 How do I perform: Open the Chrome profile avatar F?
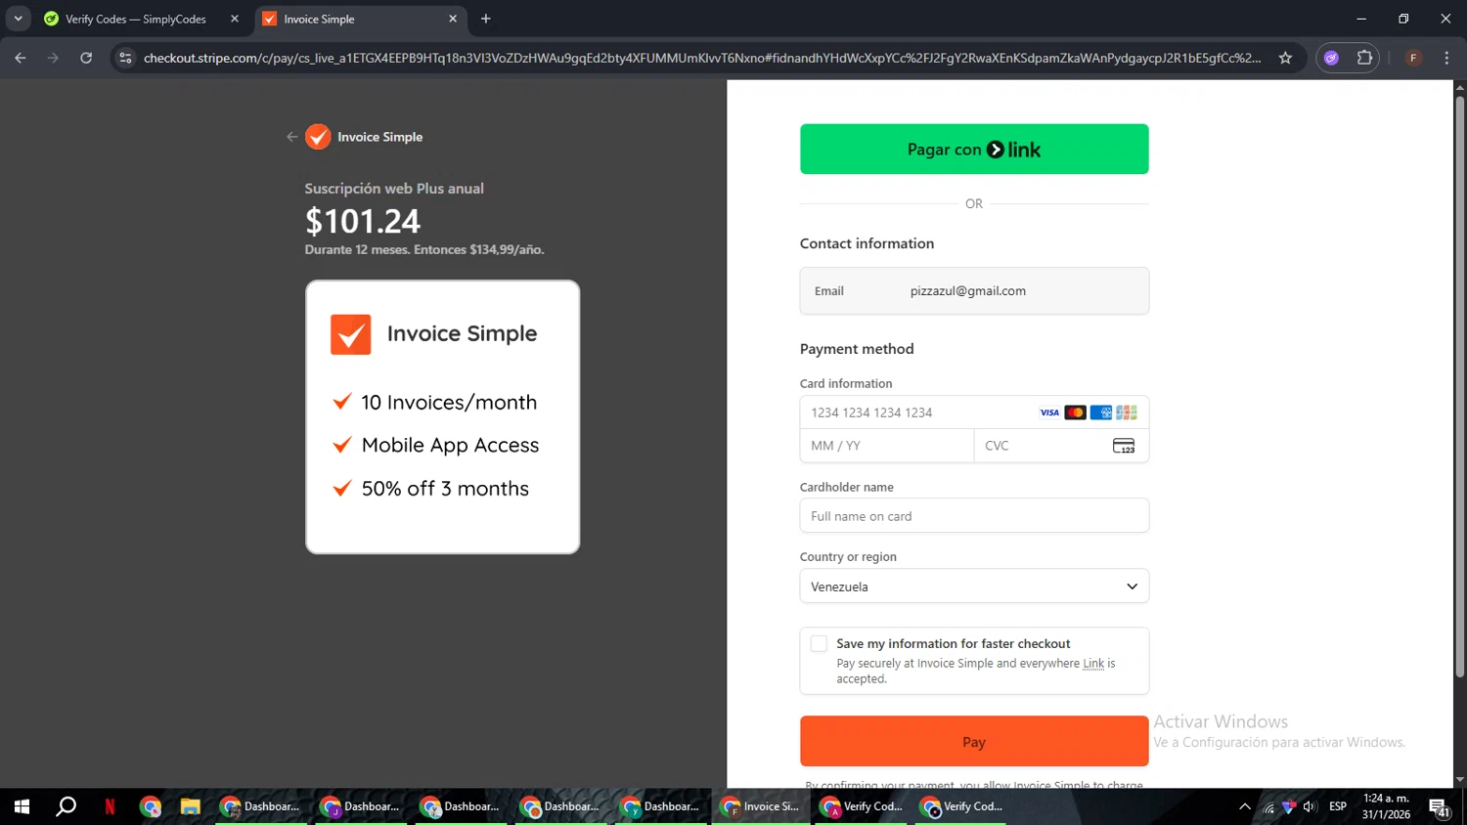[1413, 58]
